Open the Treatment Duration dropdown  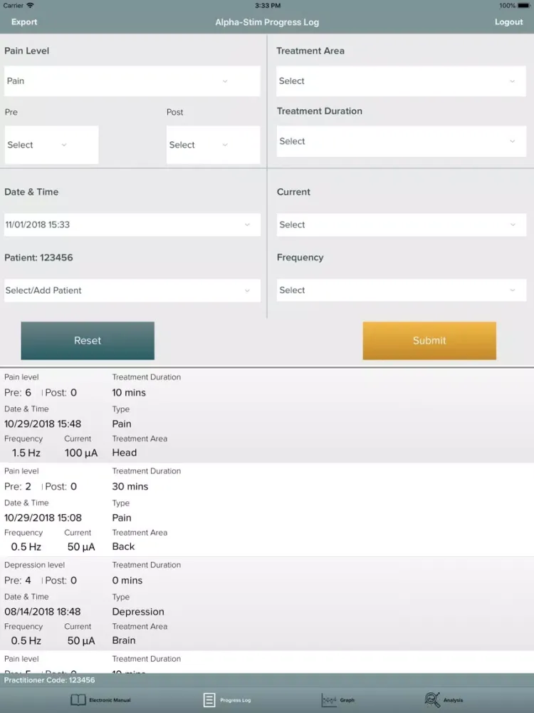click(x=401, y=141)
